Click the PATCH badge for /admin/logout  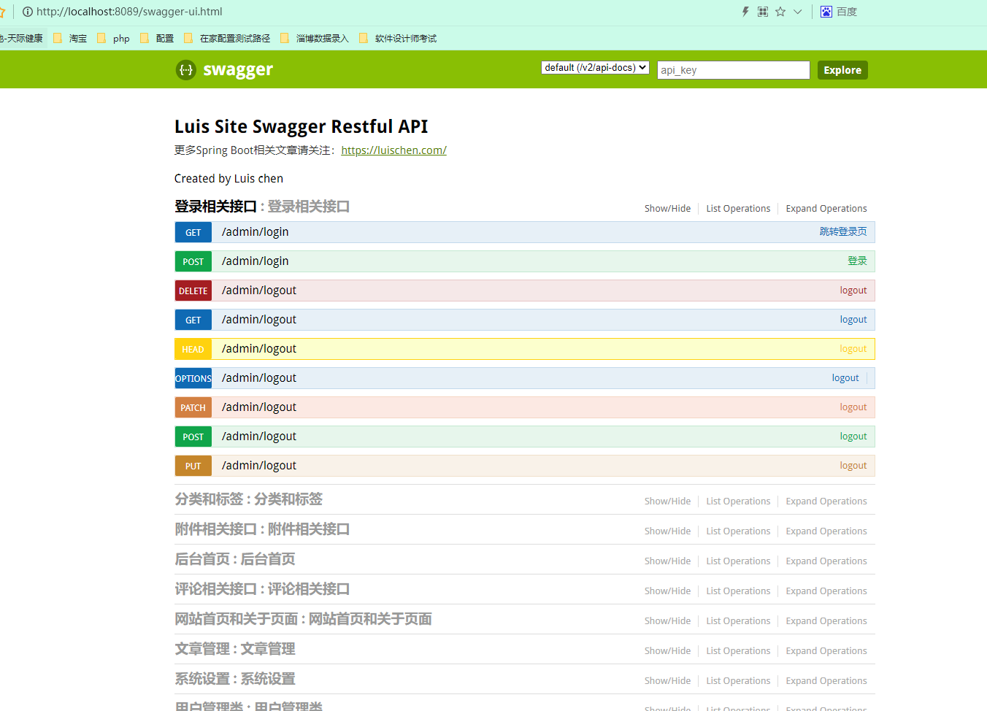click(x=193, y=407)
